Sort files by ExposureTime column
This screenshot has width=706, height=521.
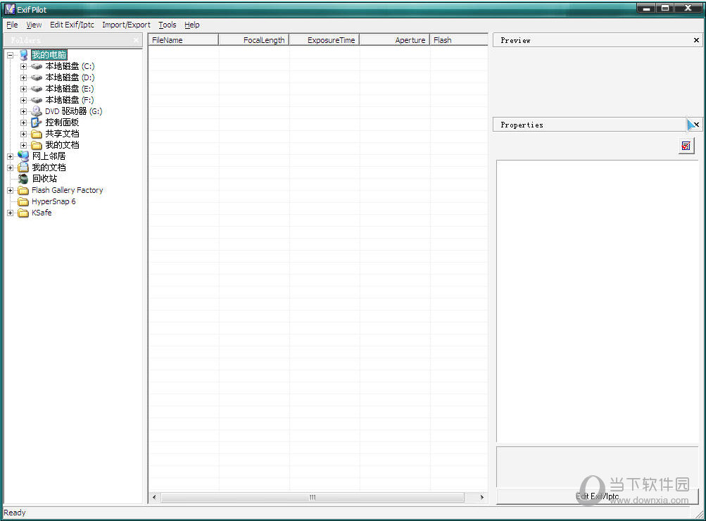tap(324, 40)
